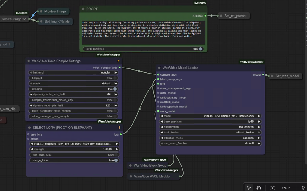307x191 pixels.
Task: Collapse WanVideo Torch Compile Settings node dot
Action: coord(28,61)
